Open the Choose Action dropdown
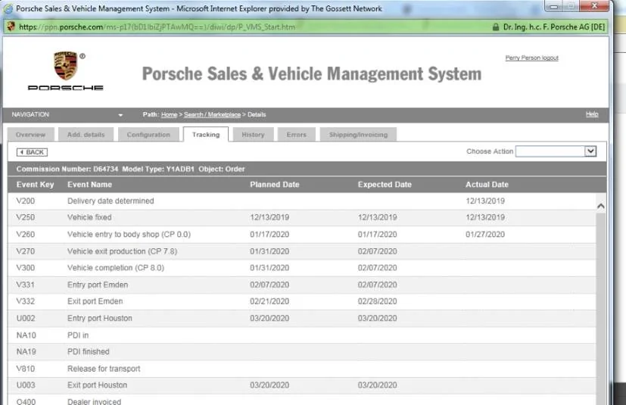Viewport: 626px width, 405px height. (590, 151)
